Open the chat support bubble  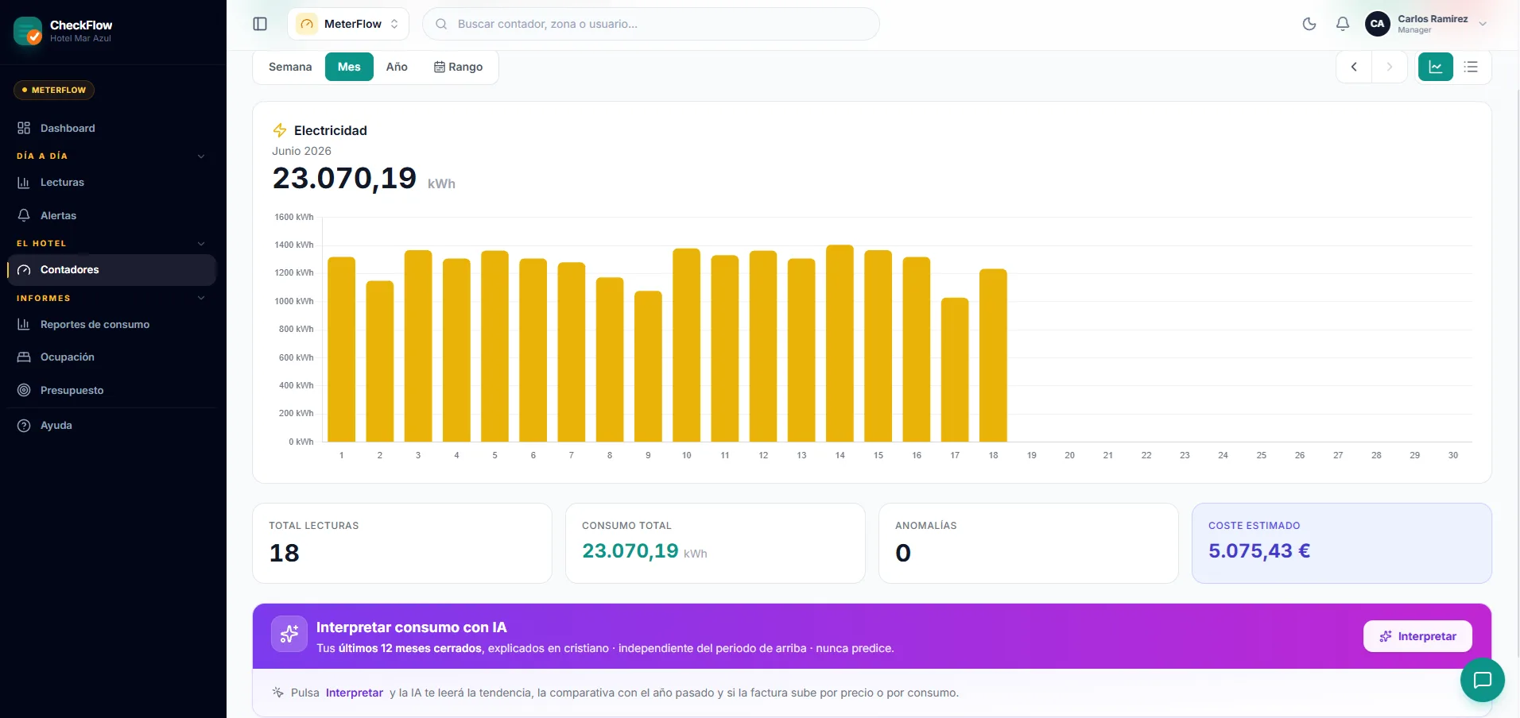pos(1483,680)
